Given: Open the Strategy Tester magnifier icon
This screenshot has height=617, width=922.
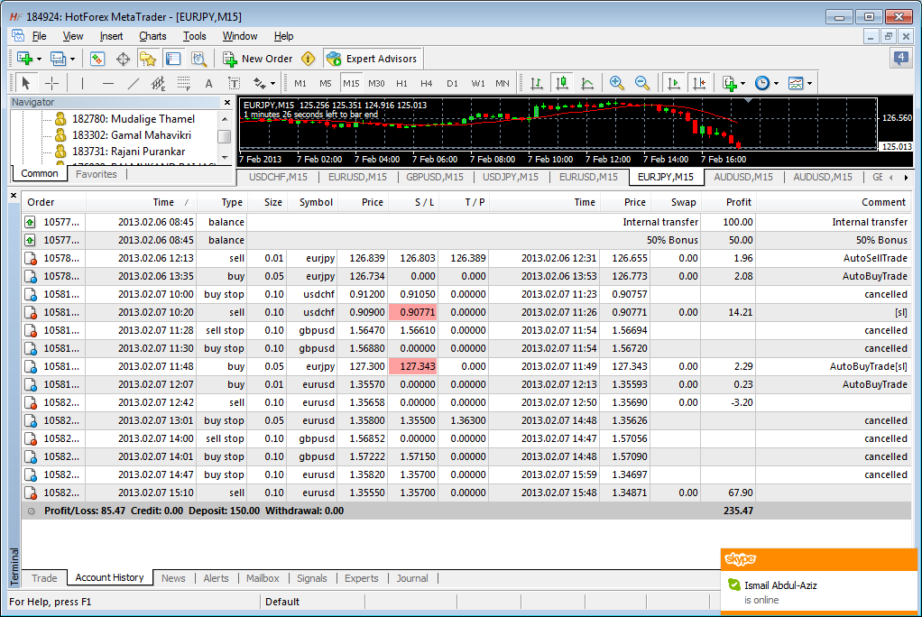Looking at the screenshot, I should click(198, 59).
